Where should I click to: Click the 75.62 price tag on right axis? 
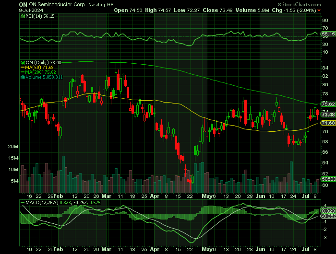click(x=328, y=104)
